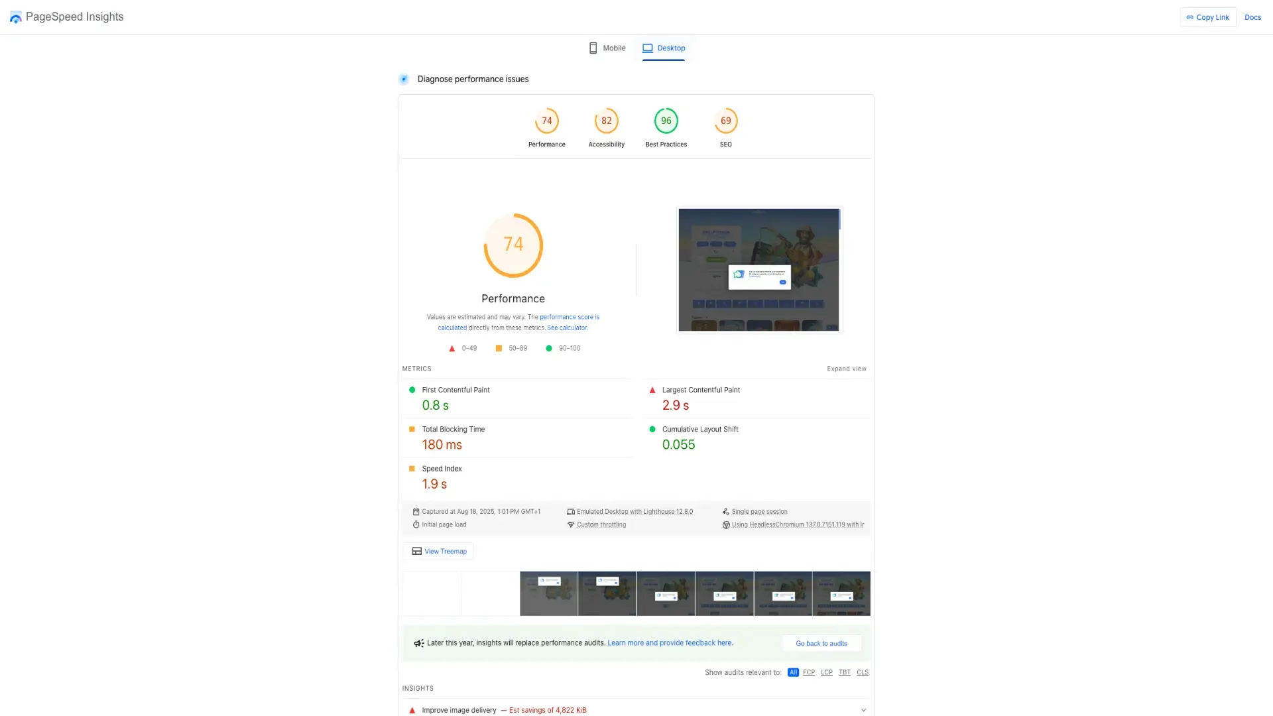Click the mobile phone icon tab
The image size is (1273, 716).
[x=593, y=48]
